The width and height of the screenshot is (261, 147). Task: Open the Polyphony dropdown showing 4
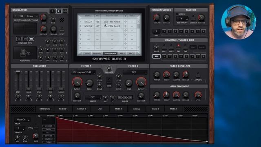182,19
